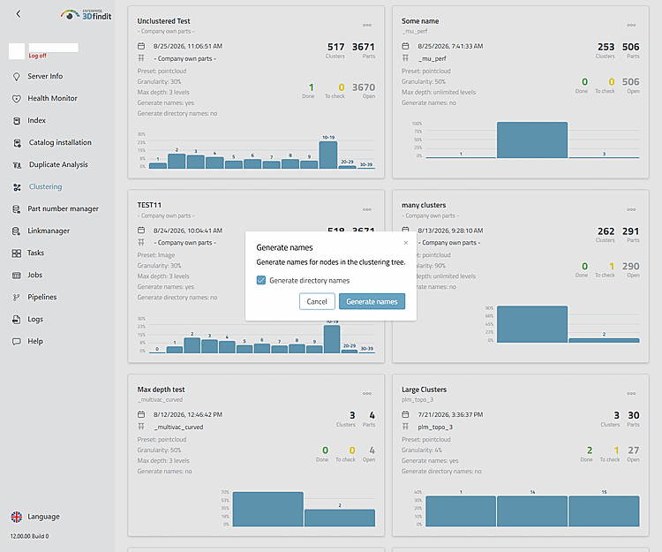This screenshot has width=662, height=552.
Task: Click the Part number manager icon
Action: click(17, 209)
